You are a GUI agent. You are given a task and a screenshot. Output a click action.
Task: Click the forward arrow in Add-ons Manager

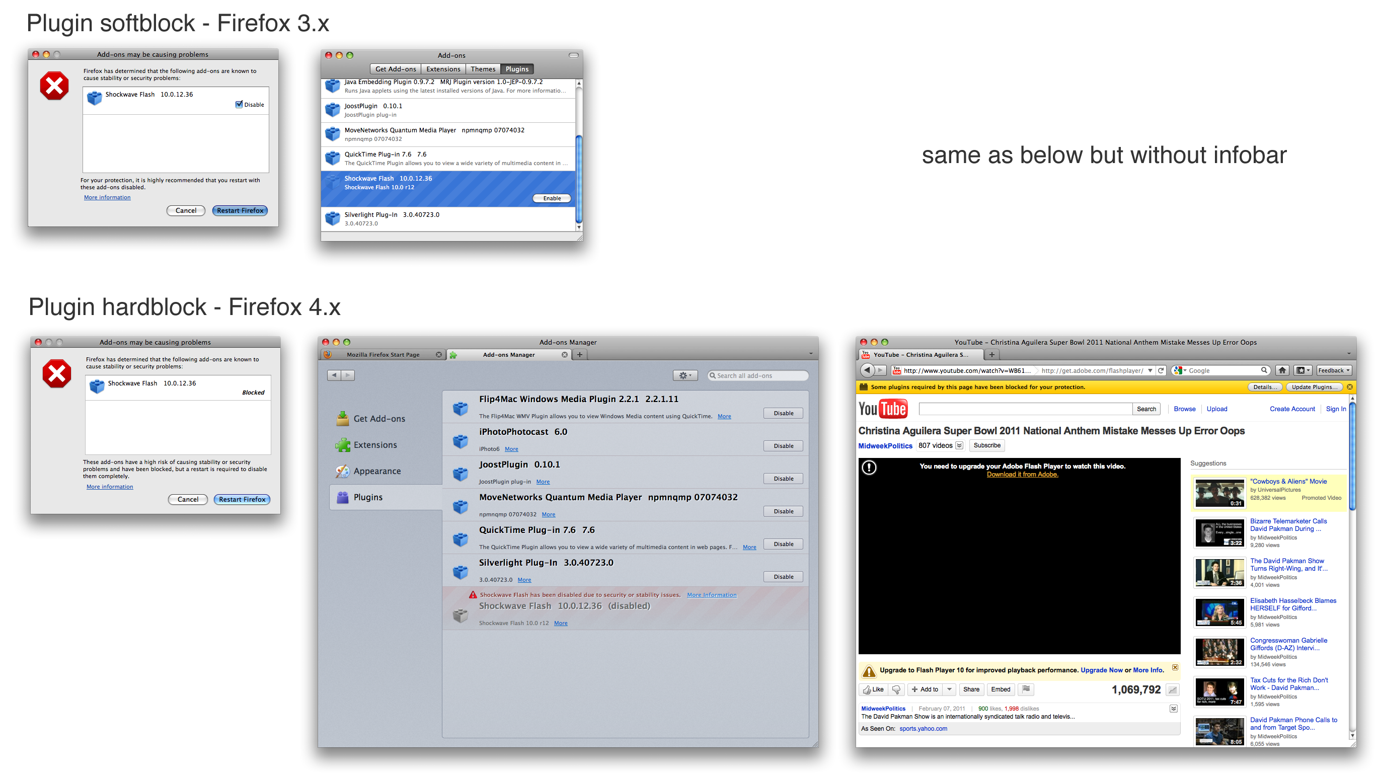[347, 375]
